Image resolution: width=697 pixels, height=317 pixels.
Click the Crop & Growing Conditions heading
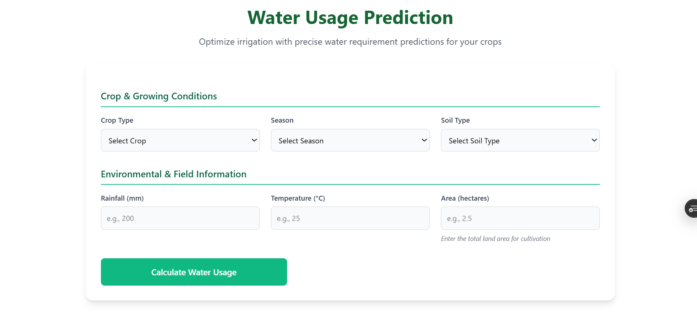tap(159, 96)
